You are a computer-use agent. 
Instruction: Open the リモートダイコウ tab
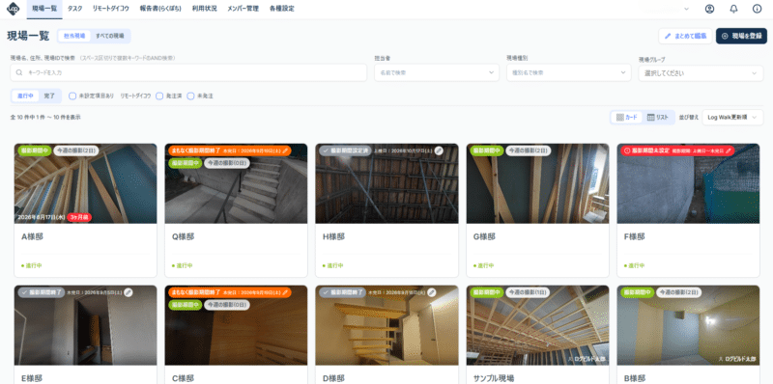(x=111, y=9)
